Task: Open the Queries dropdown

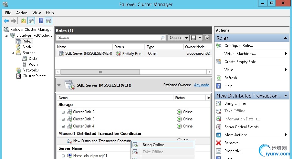Action: click(178, 38)
